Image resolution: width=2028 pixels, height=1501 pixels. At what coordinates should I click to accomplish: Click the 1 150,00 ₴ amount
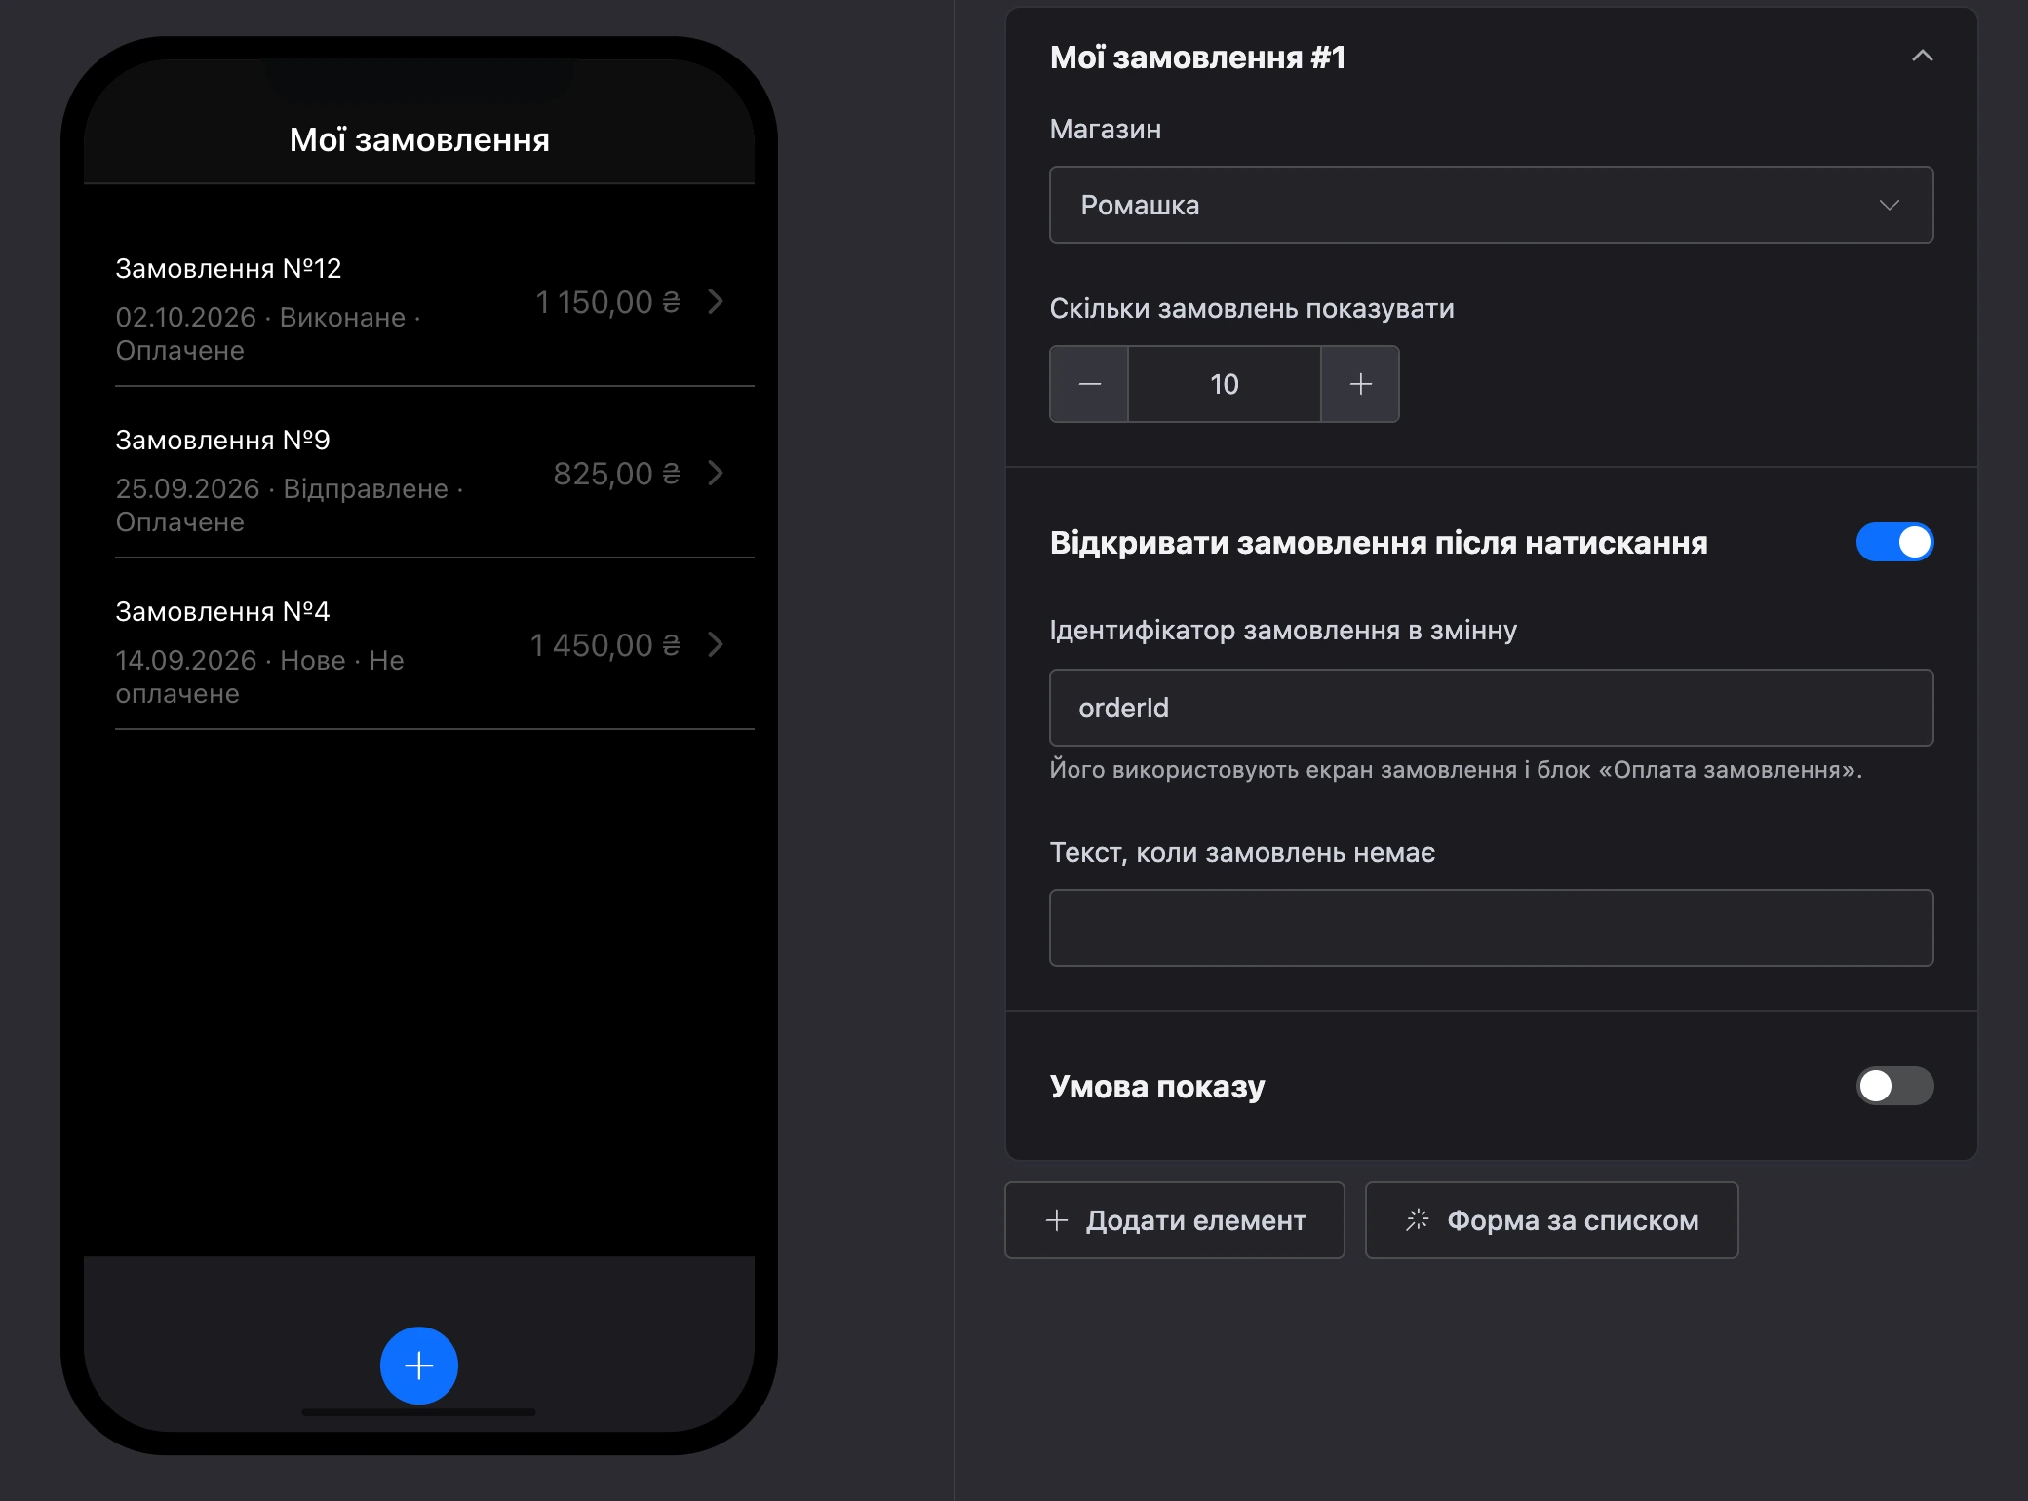(607, 302)
